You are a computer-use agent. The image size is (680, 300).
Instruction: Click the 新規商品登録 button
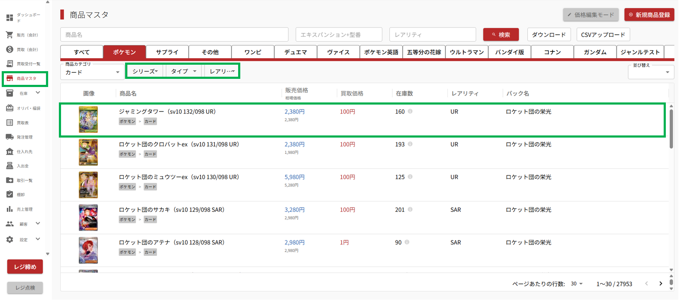[x=649, y=15]
